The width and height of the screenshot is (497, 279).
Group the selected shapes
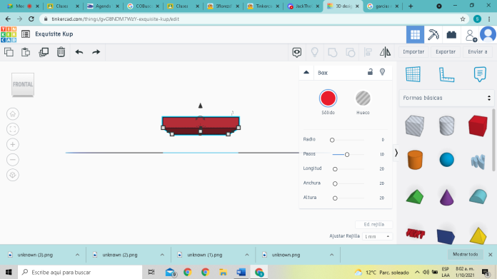[333, 52]
